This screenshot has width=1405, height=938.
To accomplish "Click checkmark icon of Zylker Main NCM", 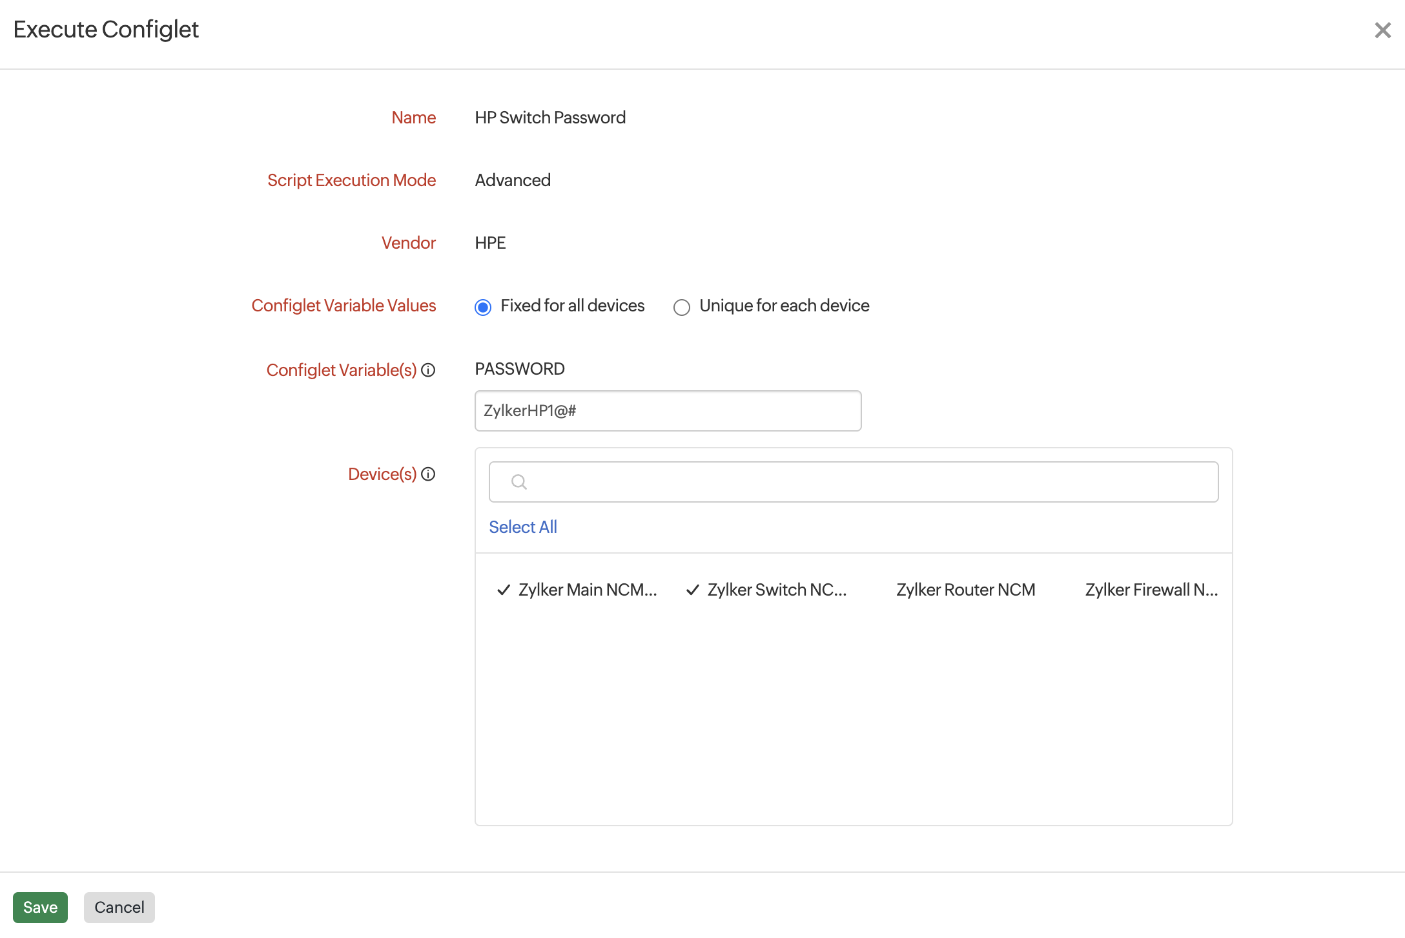I will [504, 590].
